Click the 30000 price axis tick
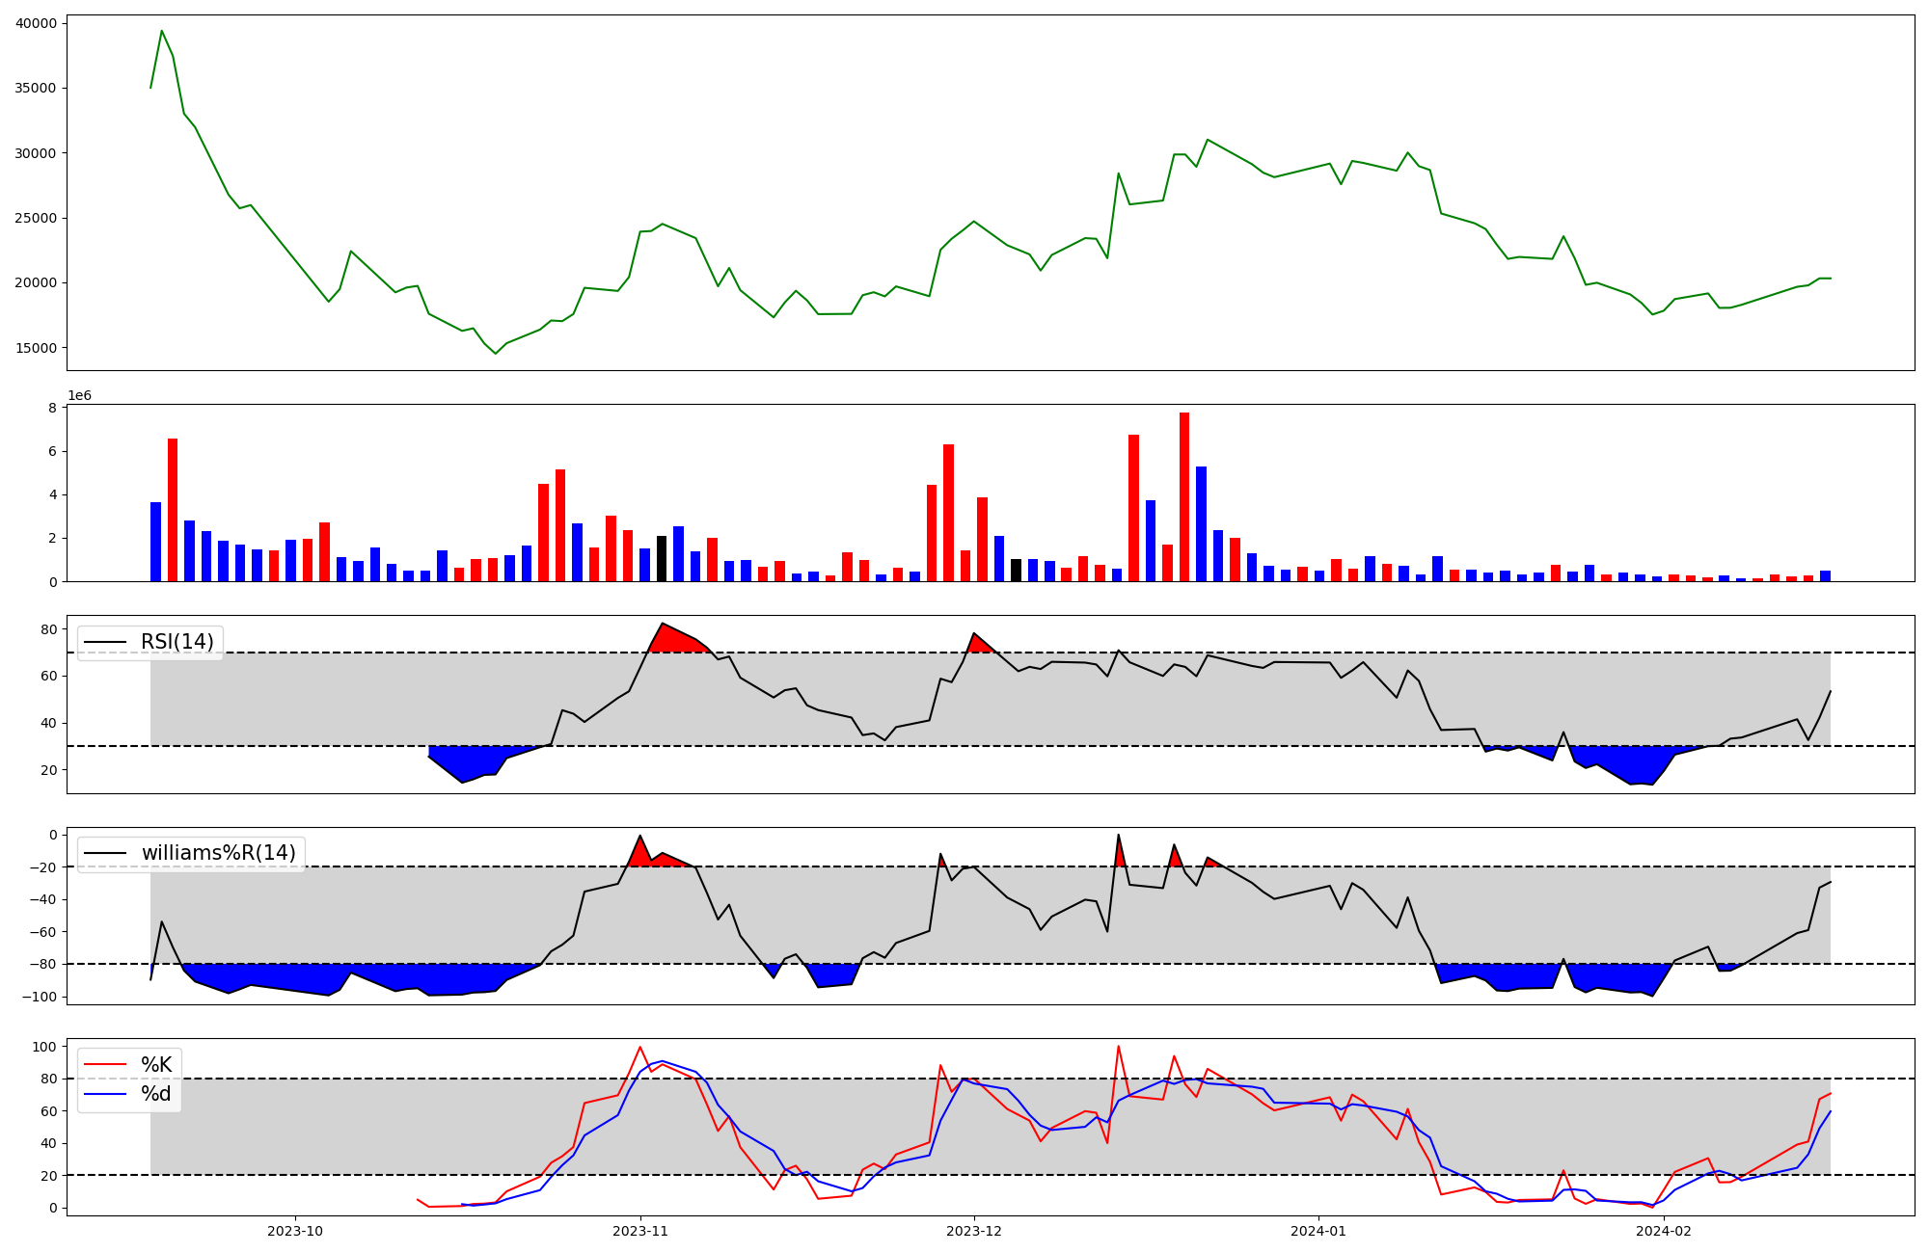This screenshot has width=1929, height=1253. tap(37, 153)
